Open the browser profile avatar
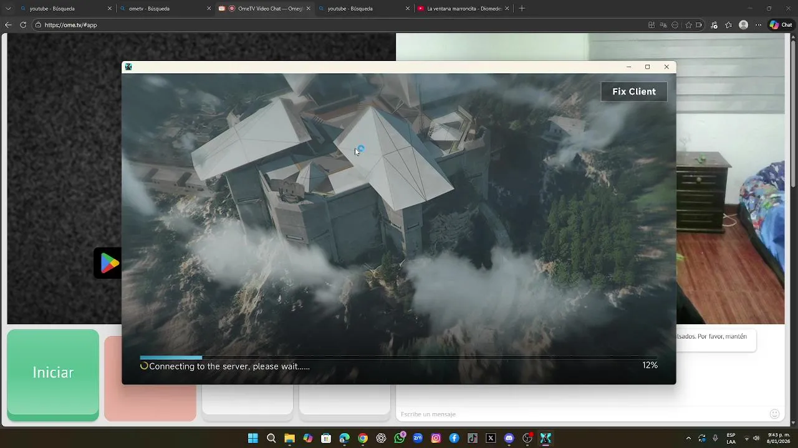This screenshot has height=448, width=798. tap(743, 25)
